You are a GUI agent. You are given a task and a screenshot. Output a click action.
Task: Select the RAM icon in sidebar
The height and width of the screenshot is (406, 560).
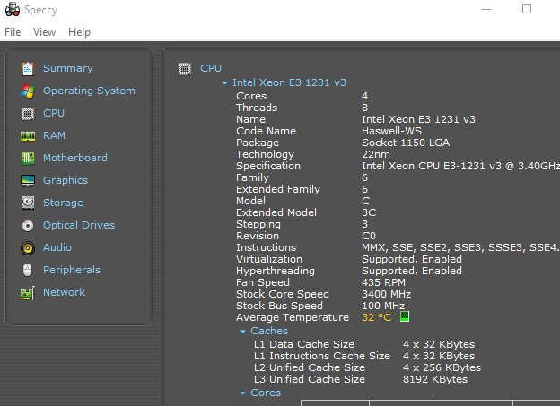28,135
